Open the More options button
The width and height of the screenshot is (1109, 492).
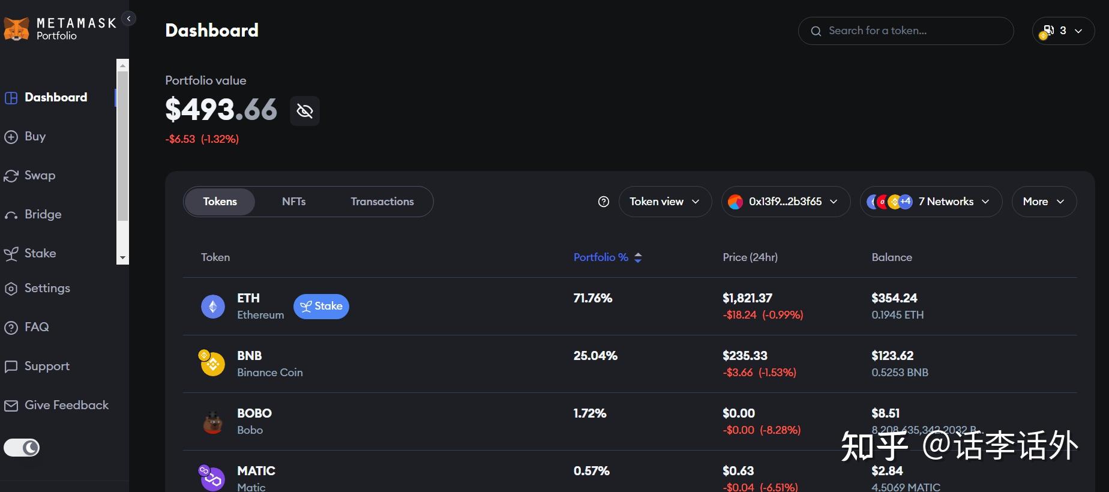tap(1044, 202)
